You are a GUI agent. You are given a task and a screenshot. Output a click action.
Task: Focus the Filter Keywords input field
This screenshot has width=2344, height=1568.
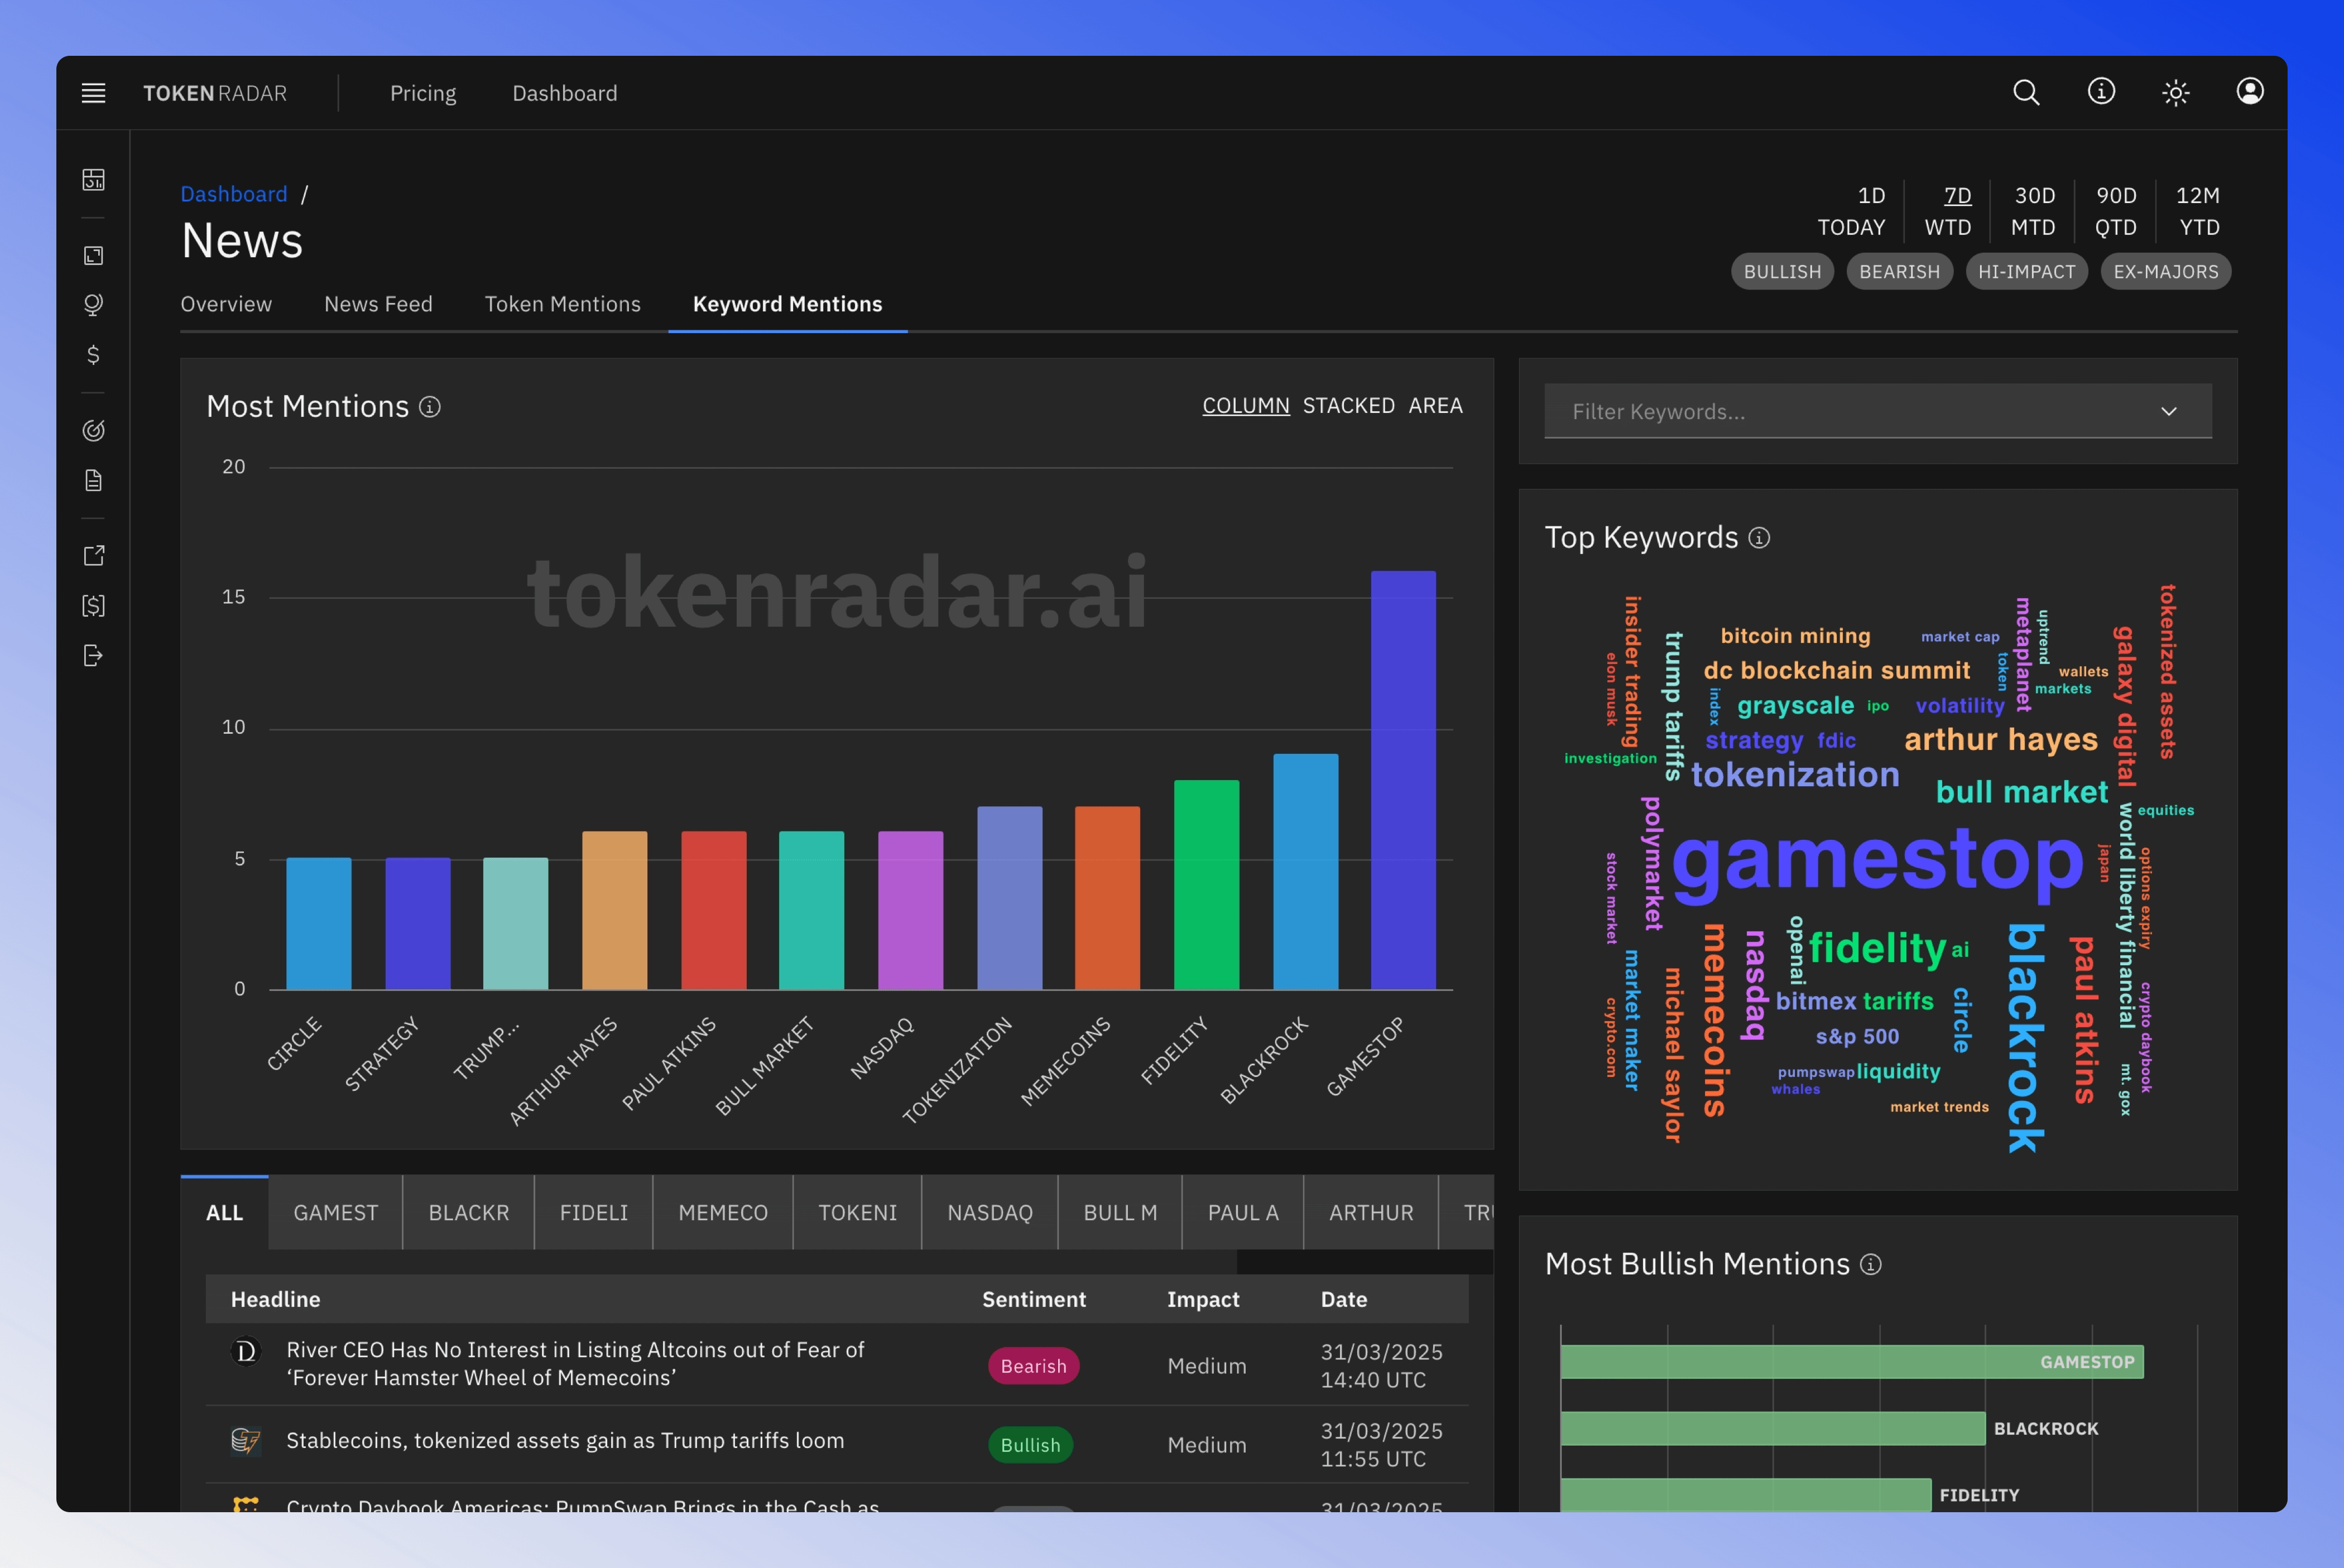(1878, 412)
